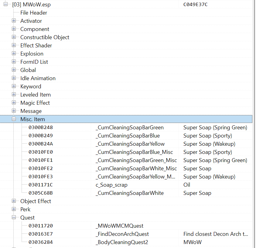Click editor ID _BodyCleaningQuest2

tap(122, 242)
